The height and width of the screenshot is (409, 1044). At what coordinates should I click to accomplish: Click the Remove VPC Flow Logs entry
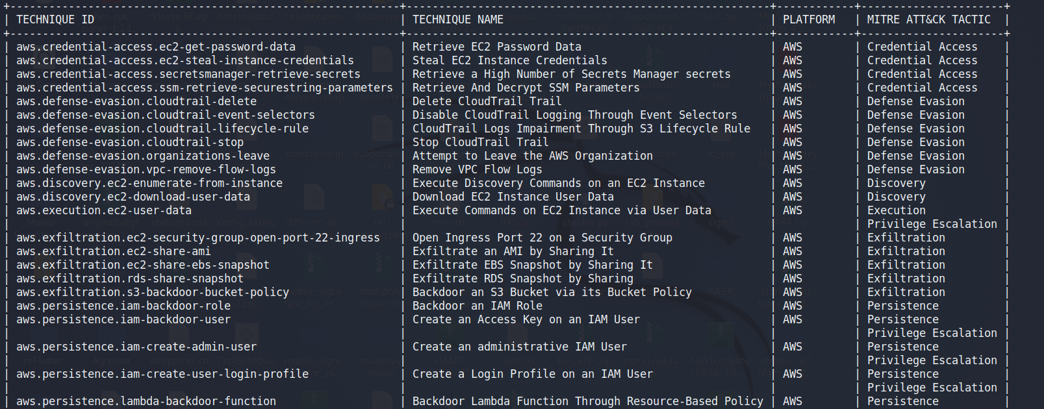tap(477, 169)
